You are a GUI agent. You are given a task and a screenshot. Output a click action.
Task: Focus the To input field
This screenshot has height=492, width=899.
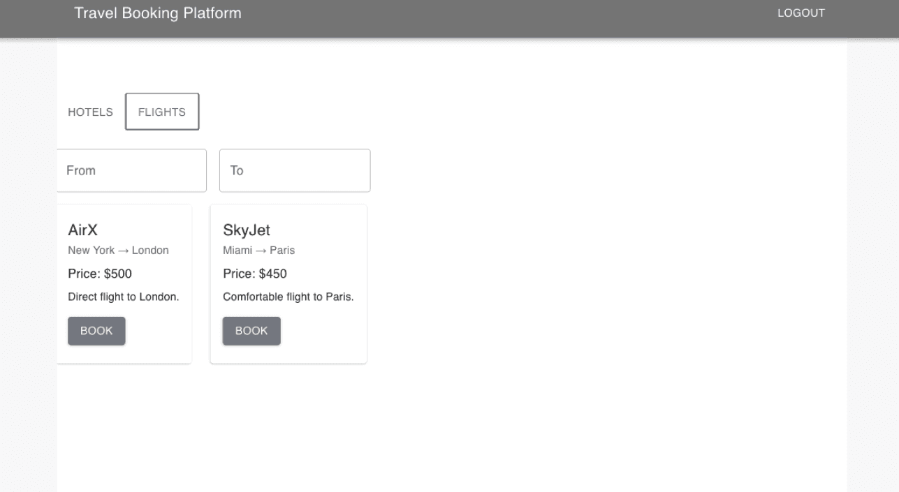[295, 170]
